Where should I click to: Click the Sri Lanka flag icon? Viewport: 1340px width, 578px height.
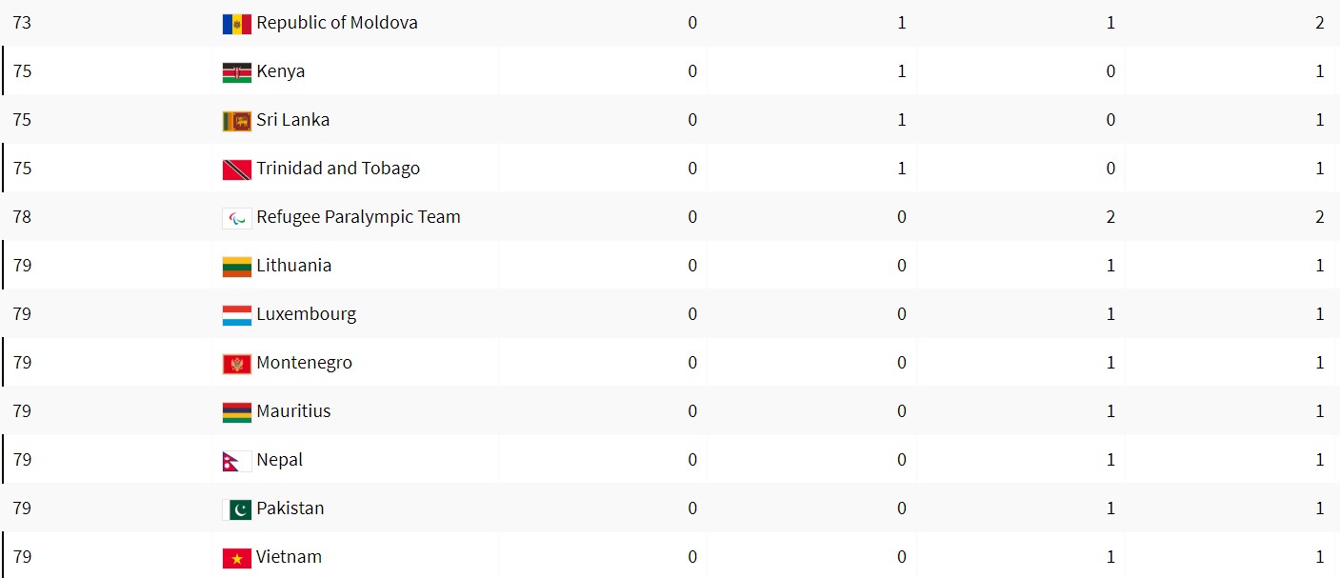pyautogui.click(x=236, y=121)
